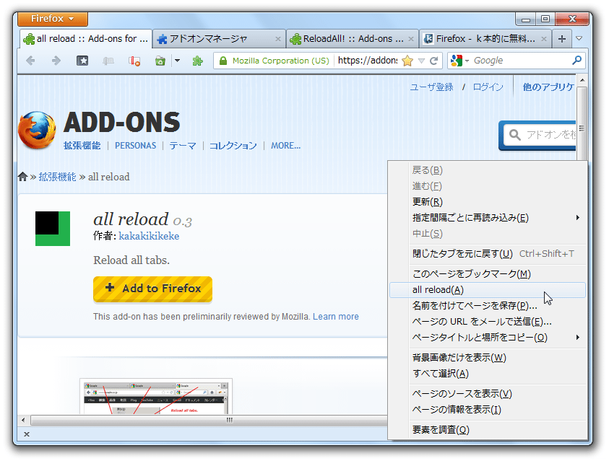Select このページをブックマーク menu entry
Image resolution: width=609 pixels, height=461 pixels.
[x=488, y=273]
